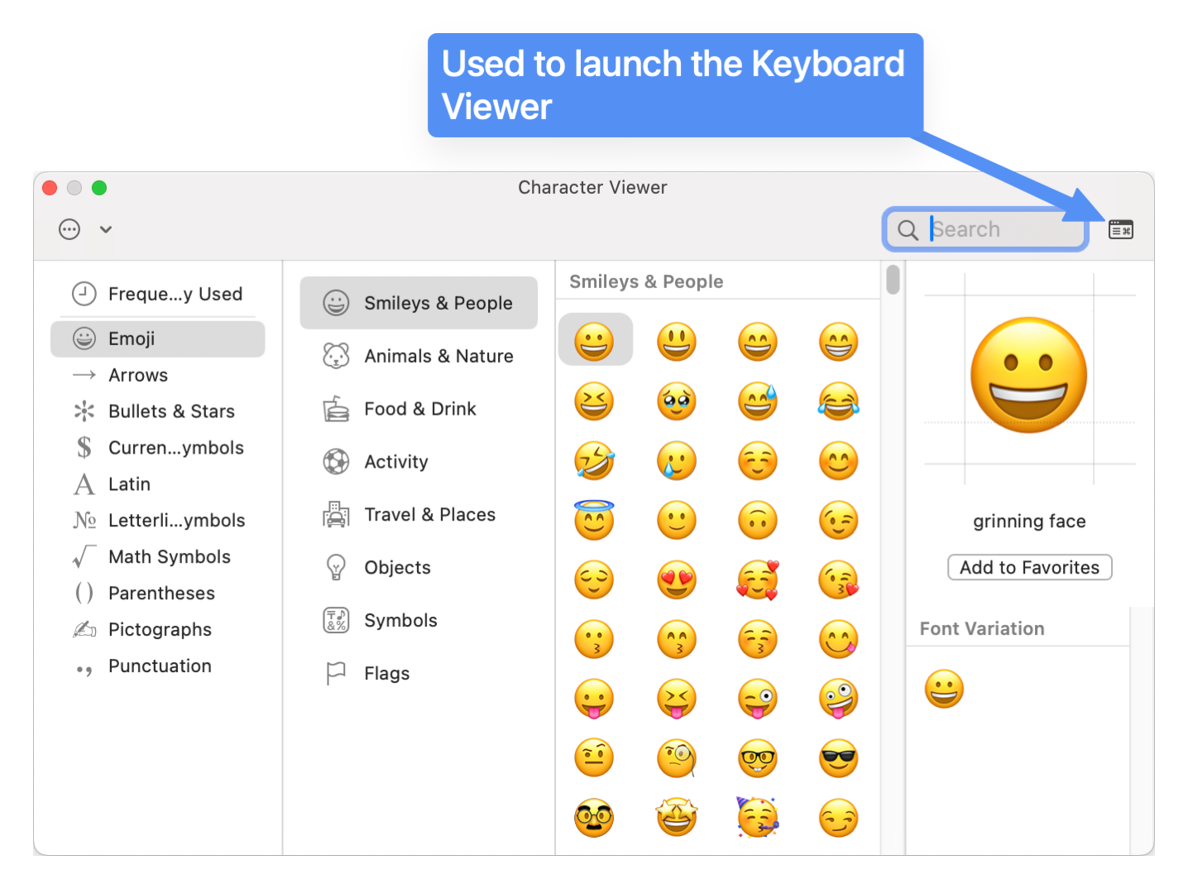Select the Travel & Places subcategory
Screen dimensions: 1188x889
click(429, 515)
